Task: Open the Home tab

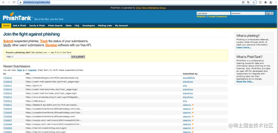Action: coord(6,25)
